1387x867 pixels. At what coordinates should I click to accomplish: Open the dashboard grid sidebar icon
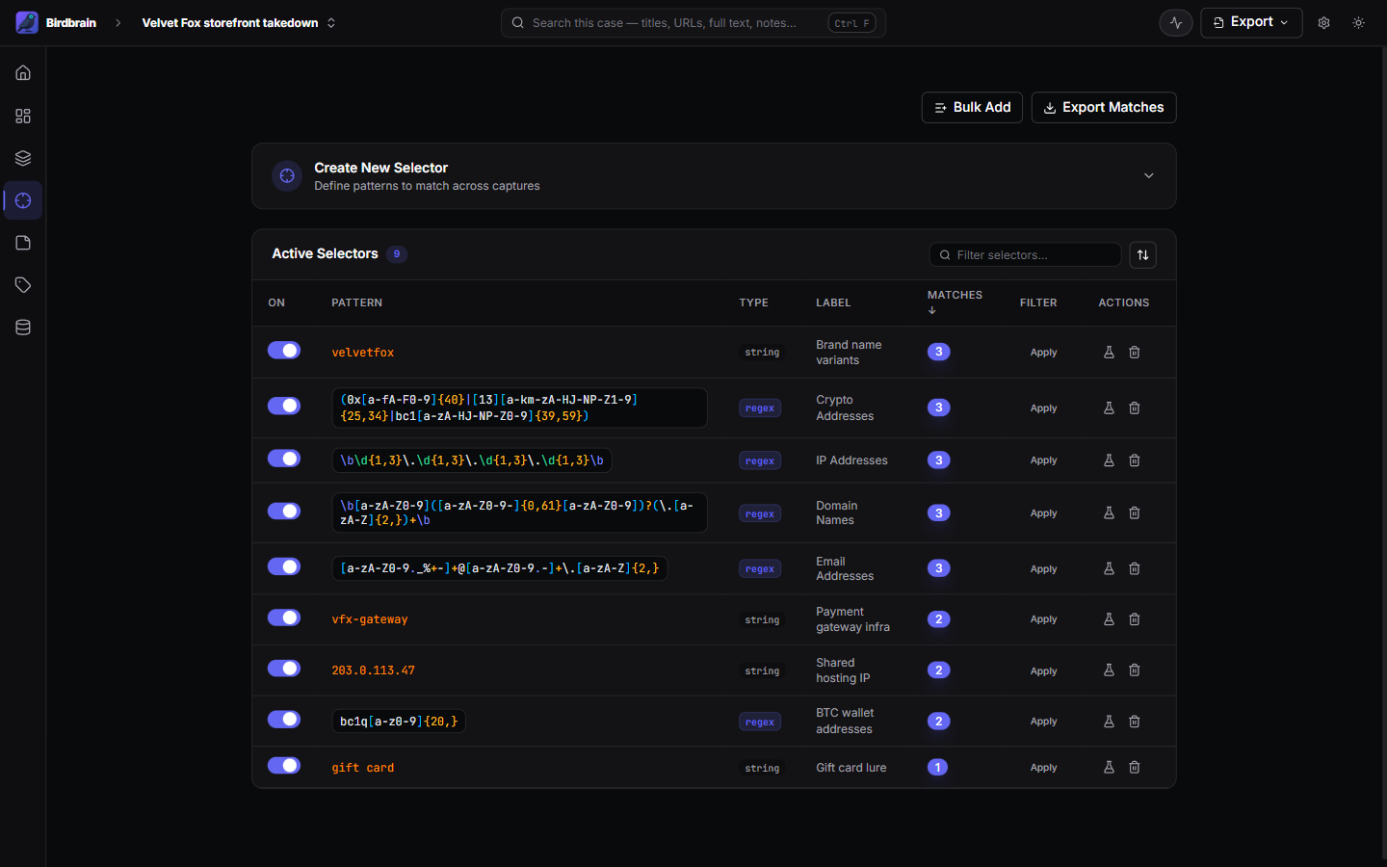(x=23, y=116)
